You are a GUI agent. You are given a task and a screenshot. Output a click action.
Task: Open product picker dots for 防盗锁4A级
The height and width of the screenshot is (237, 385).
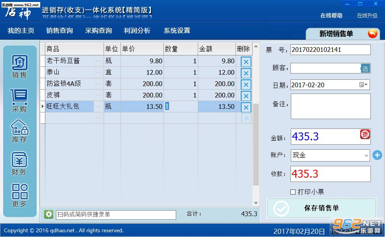click(99, 84)
